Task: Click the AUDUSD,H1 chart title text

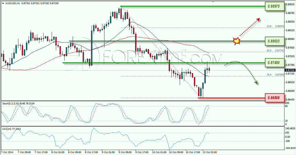Action: tap(12, 3)
